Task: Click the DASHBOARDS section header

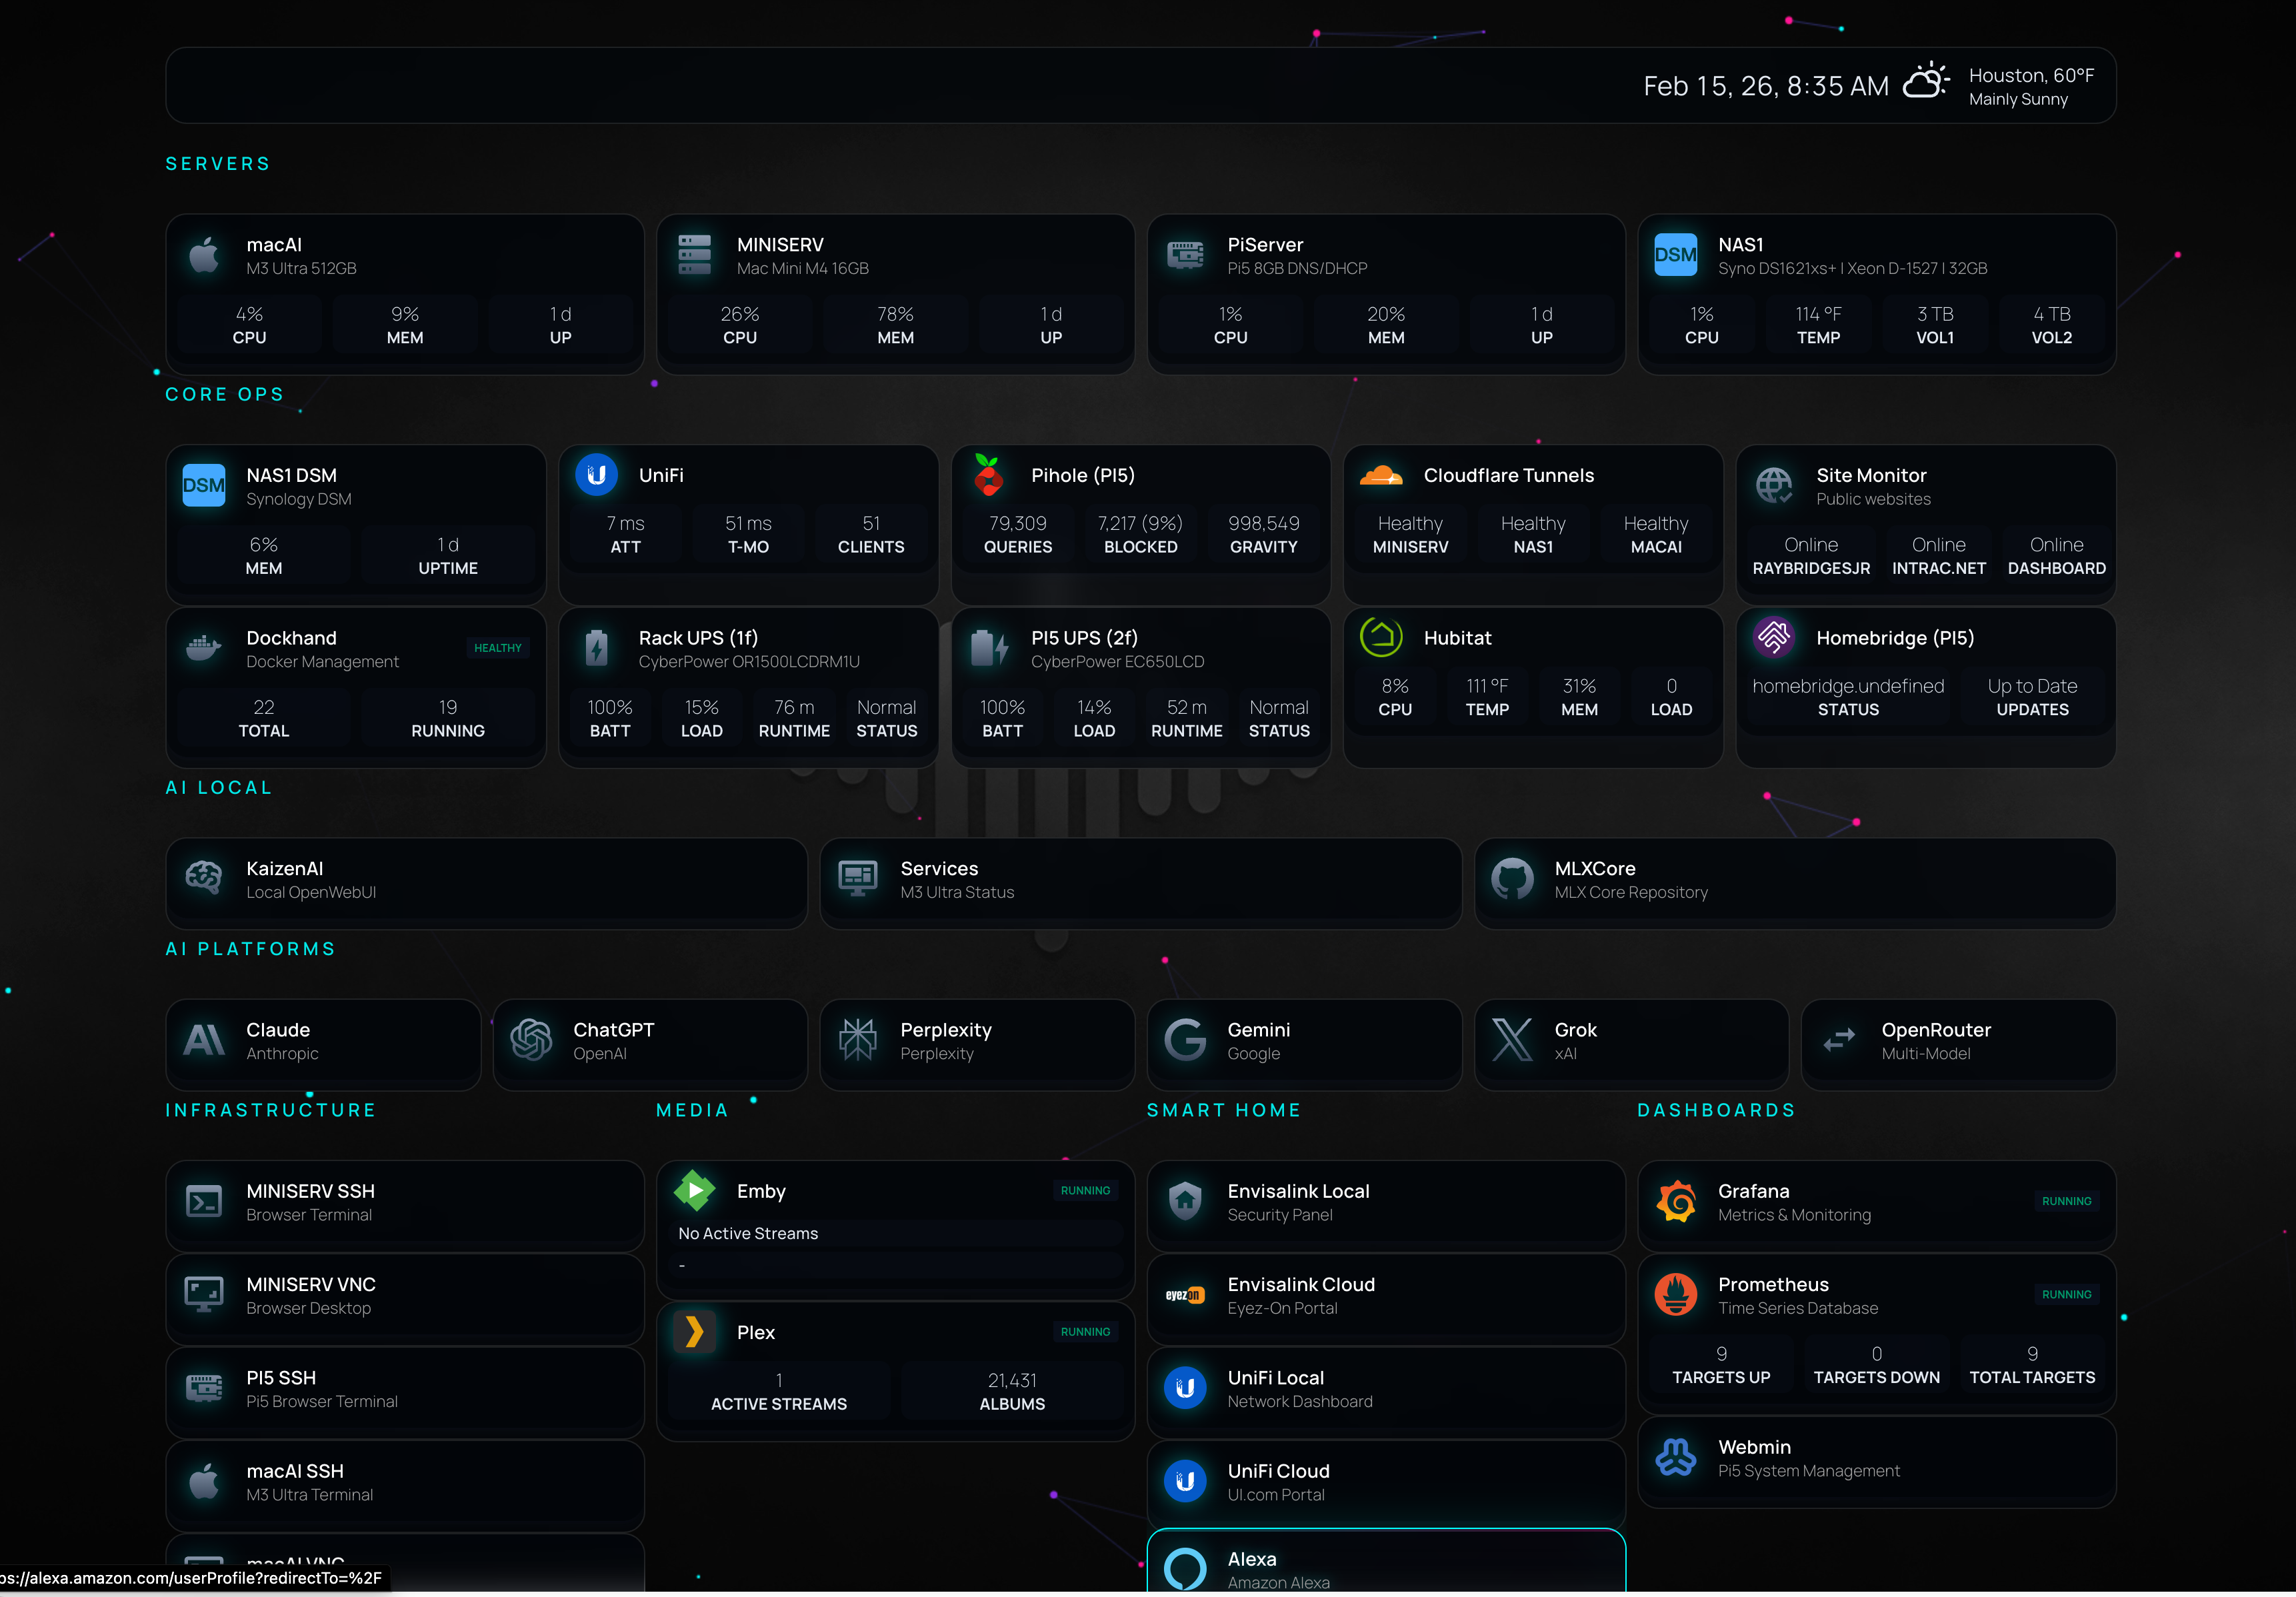Action: click(x=1715, y=1109)
